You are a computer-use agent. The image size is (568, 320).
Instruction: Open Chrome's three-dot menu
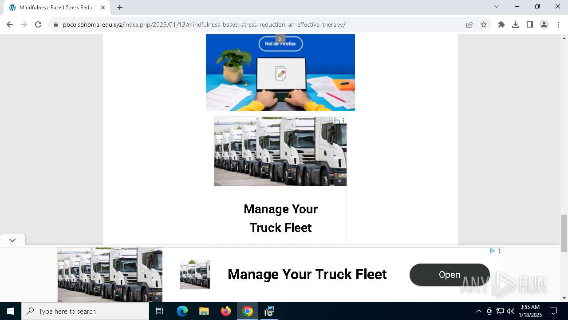click(558, 24)
